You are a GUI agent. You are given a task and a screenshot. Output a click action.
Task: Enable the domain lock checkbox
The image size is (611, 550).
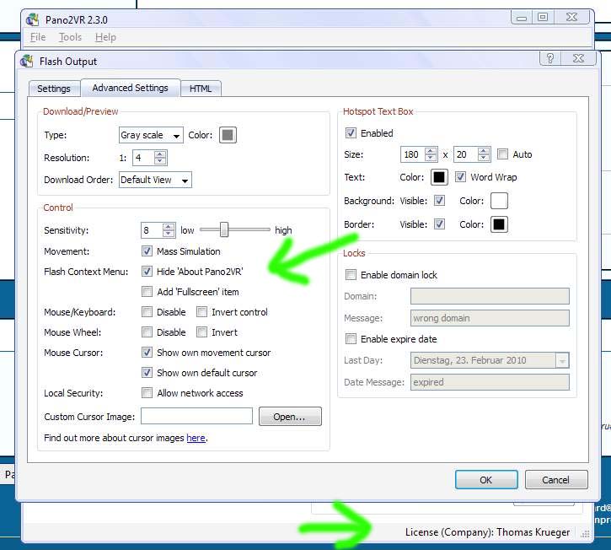(351, 275)
